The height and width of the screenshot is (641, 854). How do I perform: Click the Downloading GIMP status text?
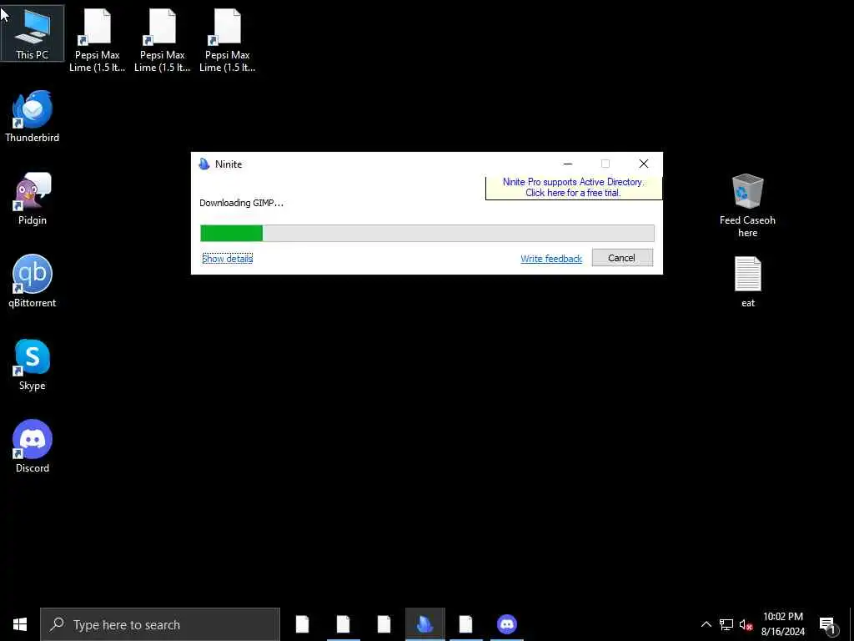241,203
